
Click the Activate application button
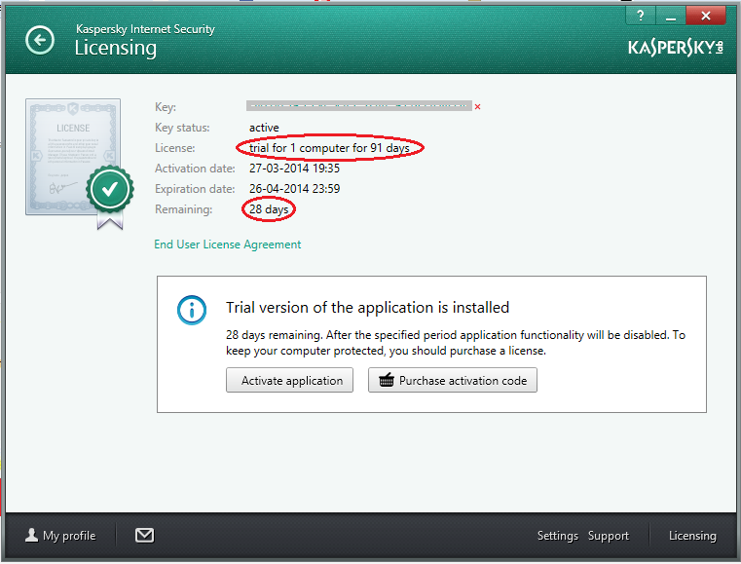(x=290, y=380)
